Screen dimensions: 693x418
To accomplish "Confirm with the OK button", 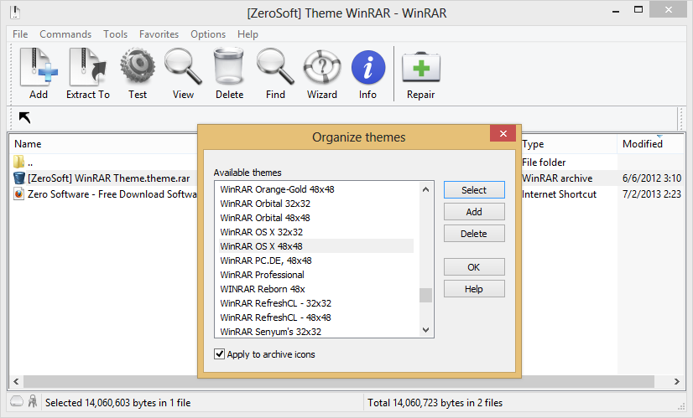I will click(x=474, y=267).
